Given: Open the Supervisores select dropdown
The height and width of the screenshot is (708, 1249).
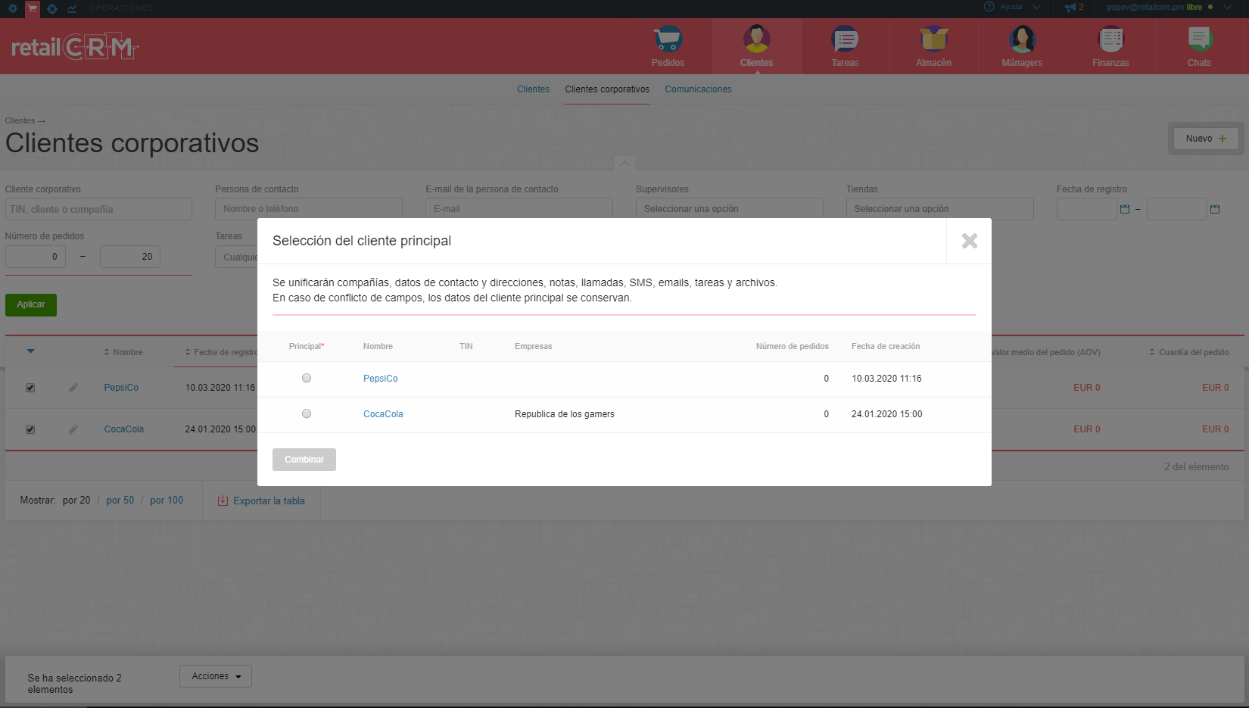Looking at the screenshot, I should pyautogui.click(x=729, y=209).
